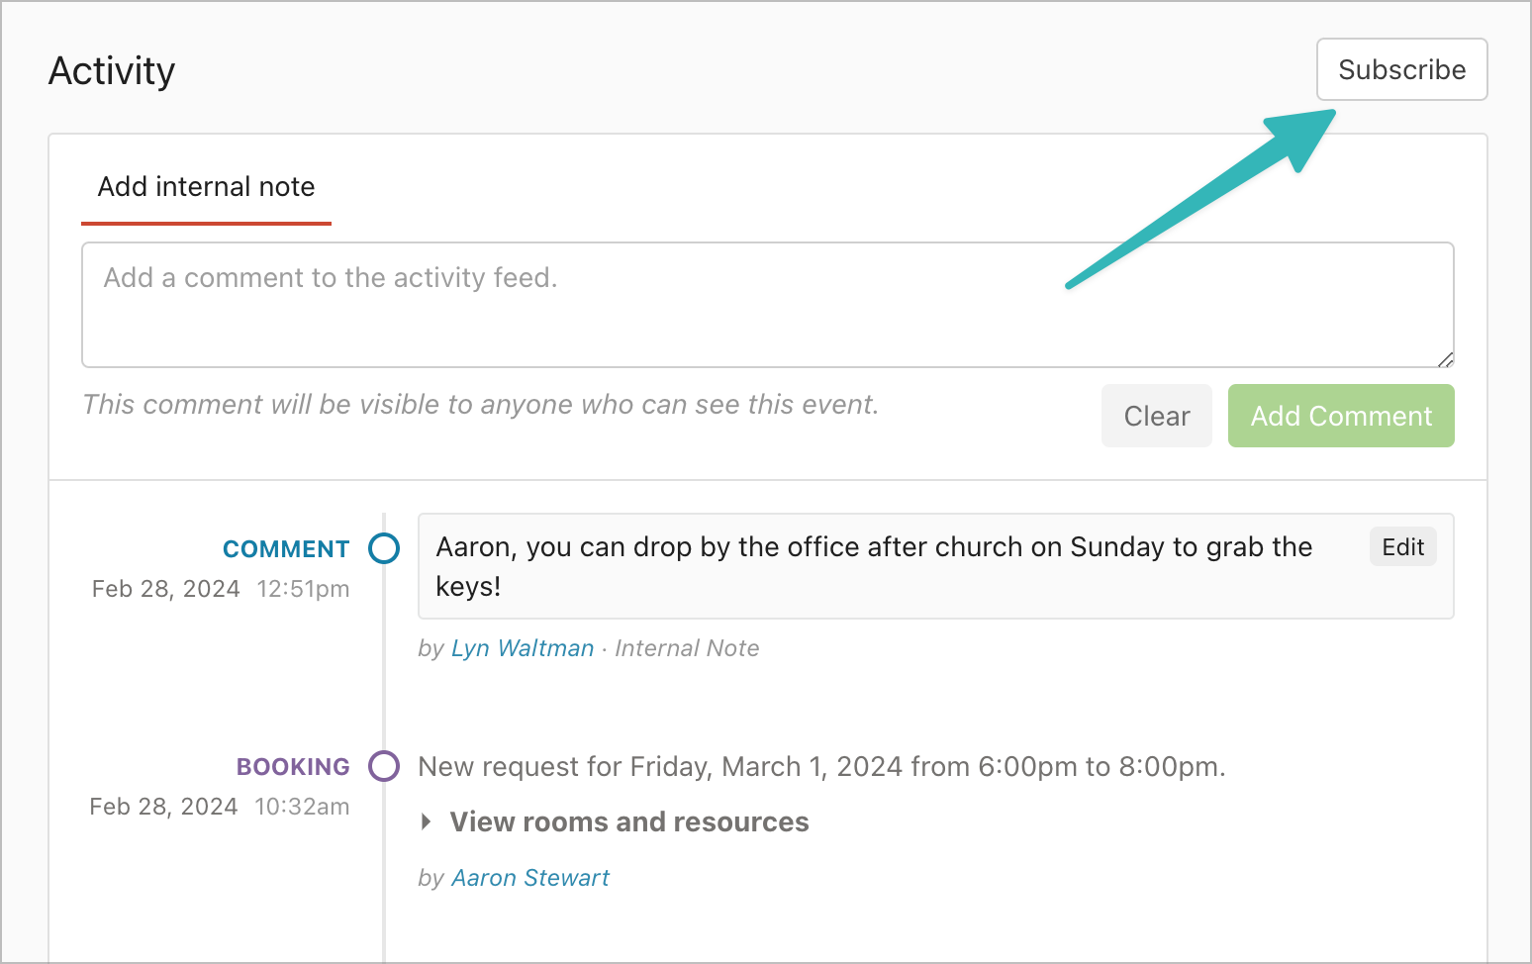Click the Subscribe button
Image resolution: width=1532 pixels, height=964 pixels.
1401,69
